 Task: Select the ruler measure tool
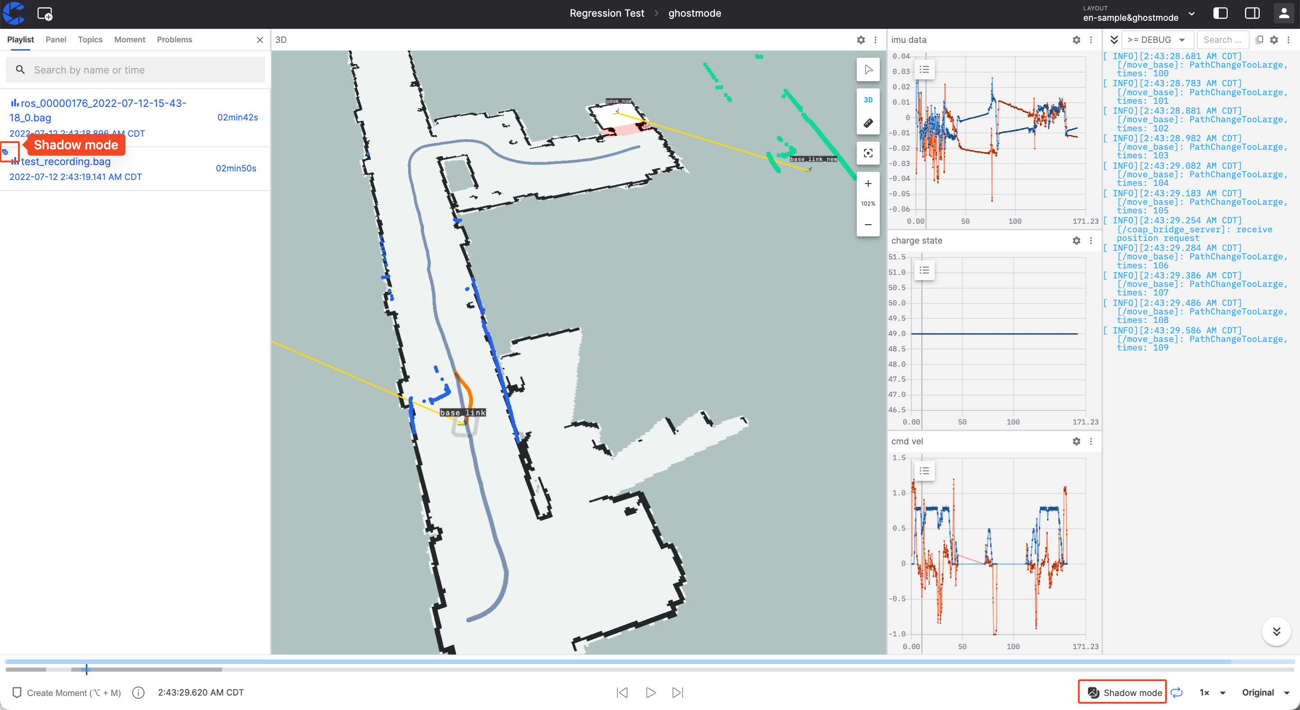[868, 123]
